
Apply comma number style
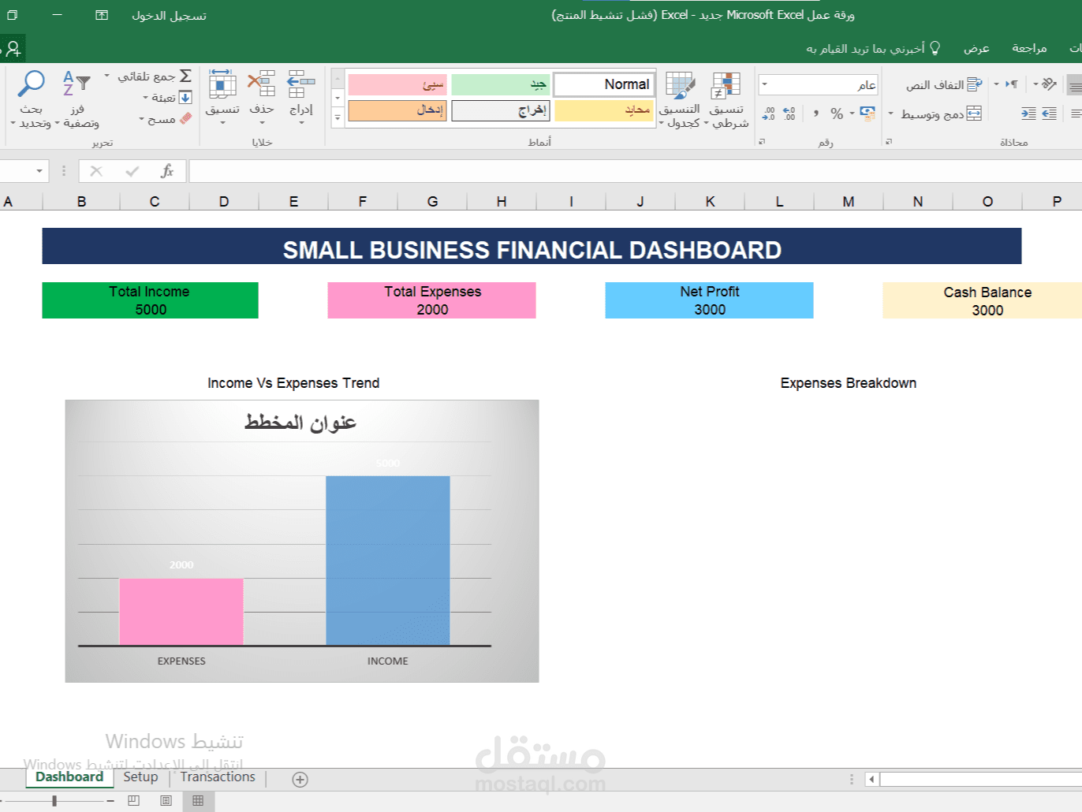coord(815,114)
